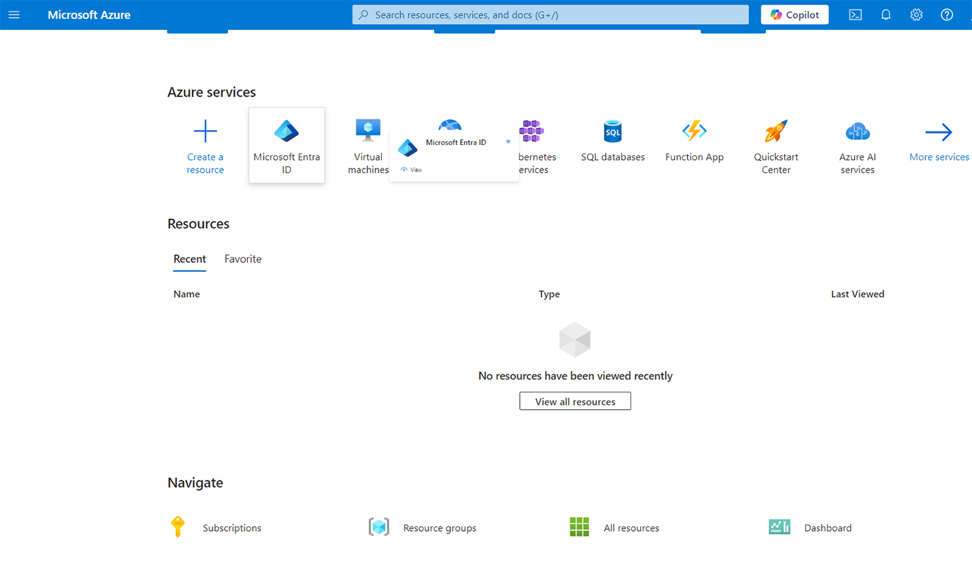Click Microsoft Entra ID title in popup

[456, 142]
